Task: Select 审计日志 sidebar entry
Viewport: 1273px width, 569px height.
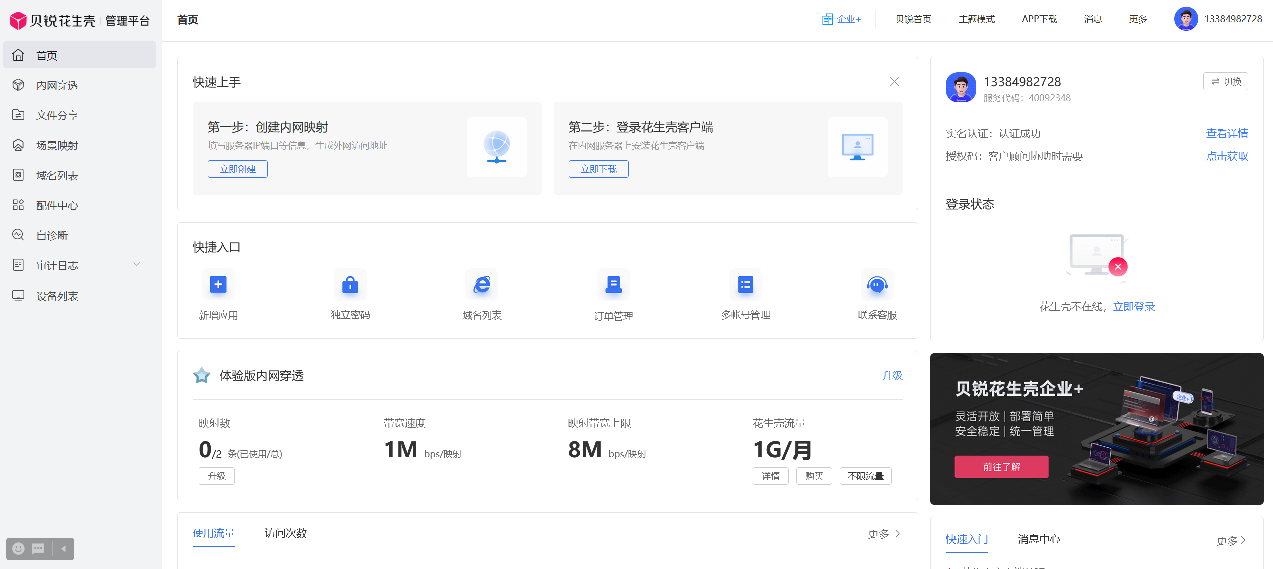Action: (x=80, y=265)
